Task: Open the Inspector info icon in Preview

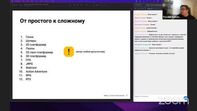Action: tap(70, 5)
